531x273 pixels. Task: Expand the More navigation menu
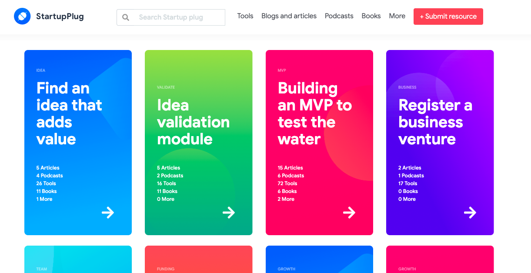click(397, 16)
